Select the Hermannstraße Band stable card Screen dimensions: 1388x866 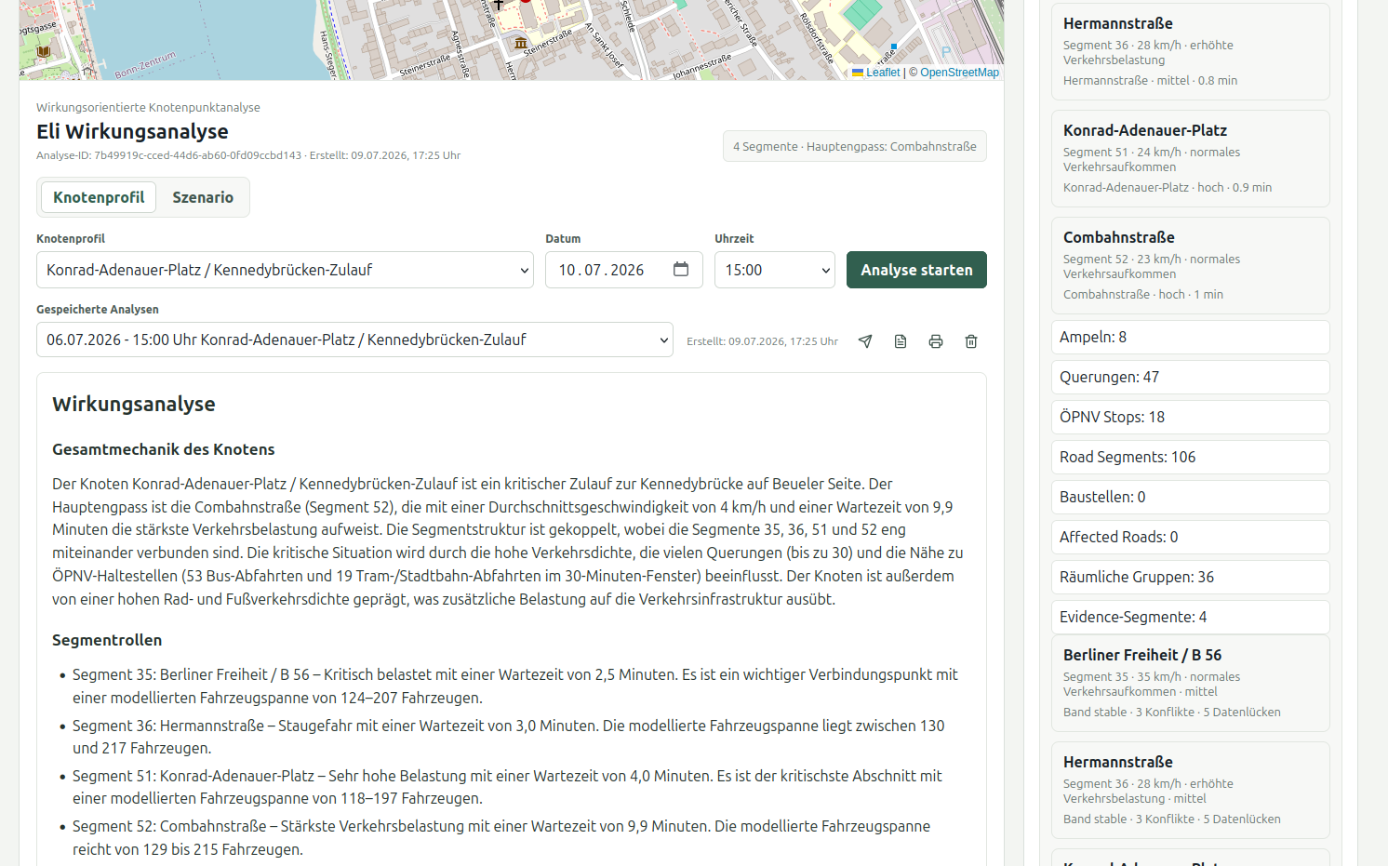point(1191,791)
